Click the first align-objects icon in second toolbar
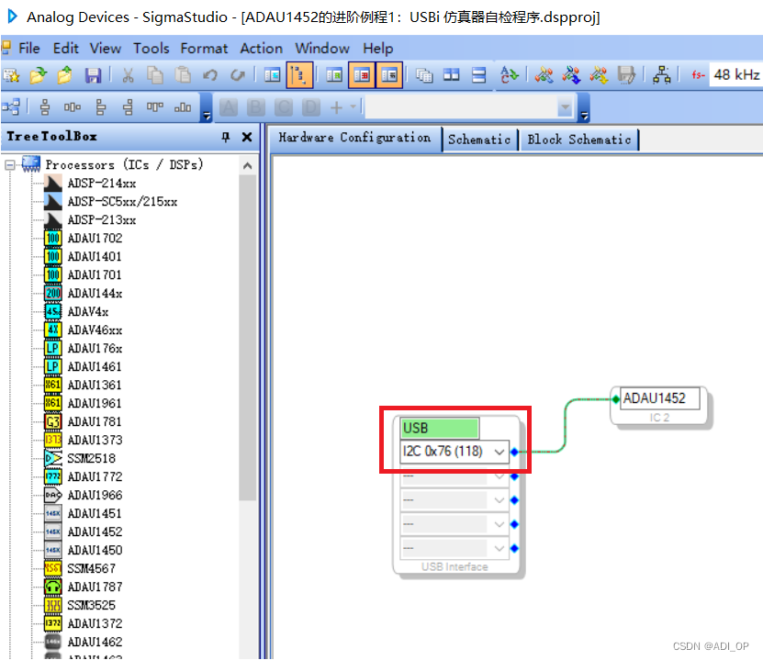This screenshot has width=763, height=660. 45,107
